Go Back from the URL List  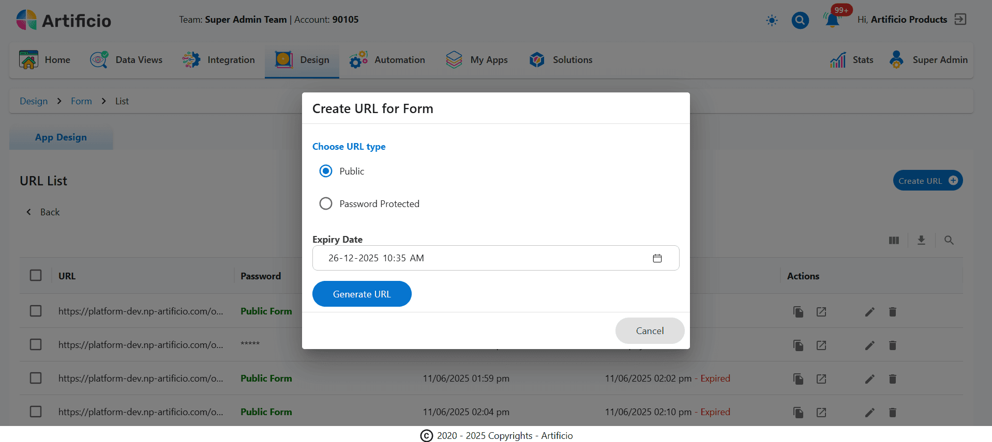coord(43,212)
